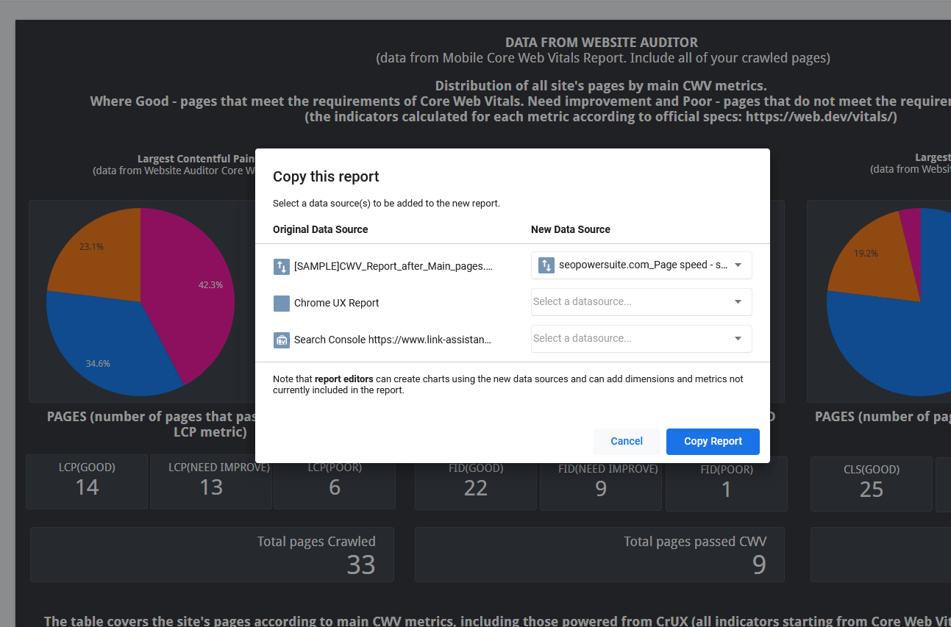Click the DATA FROM WEBSITE AUDITOR heading

point(602,43)
